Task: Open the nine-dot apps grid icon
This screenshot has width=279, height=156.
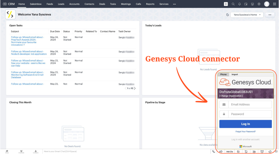Action: (x=275, y=4)
